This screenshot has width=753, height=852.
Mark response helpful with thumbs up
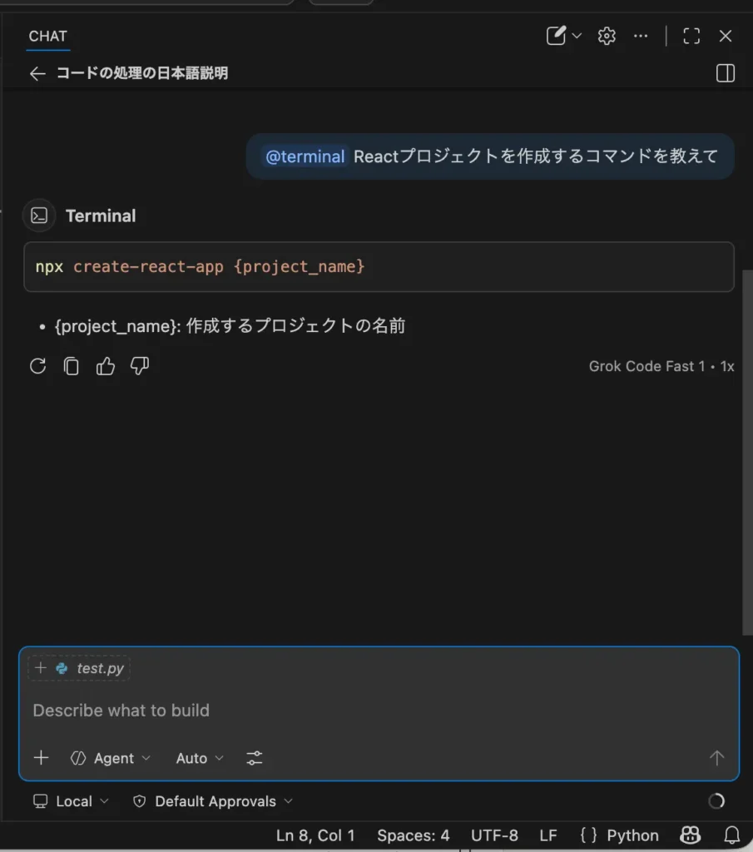pos(106,366)
